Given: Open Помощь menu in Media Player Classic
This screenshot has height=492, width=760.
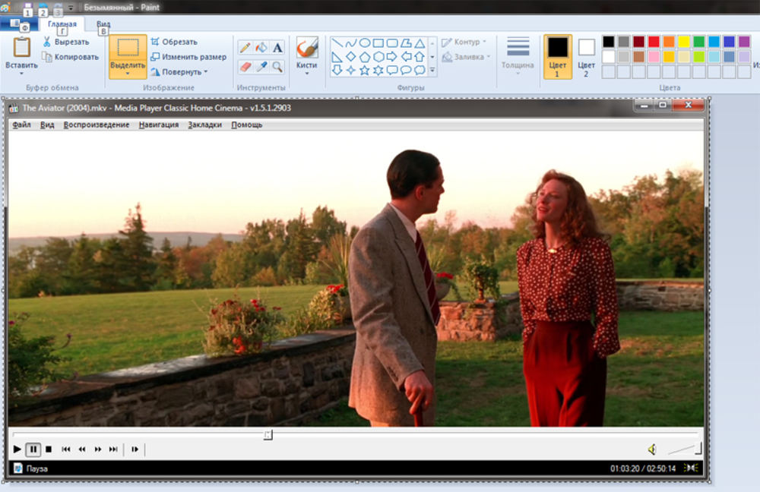Looking at the screenshot, I should pyautogui.click(x=247, y=125).
